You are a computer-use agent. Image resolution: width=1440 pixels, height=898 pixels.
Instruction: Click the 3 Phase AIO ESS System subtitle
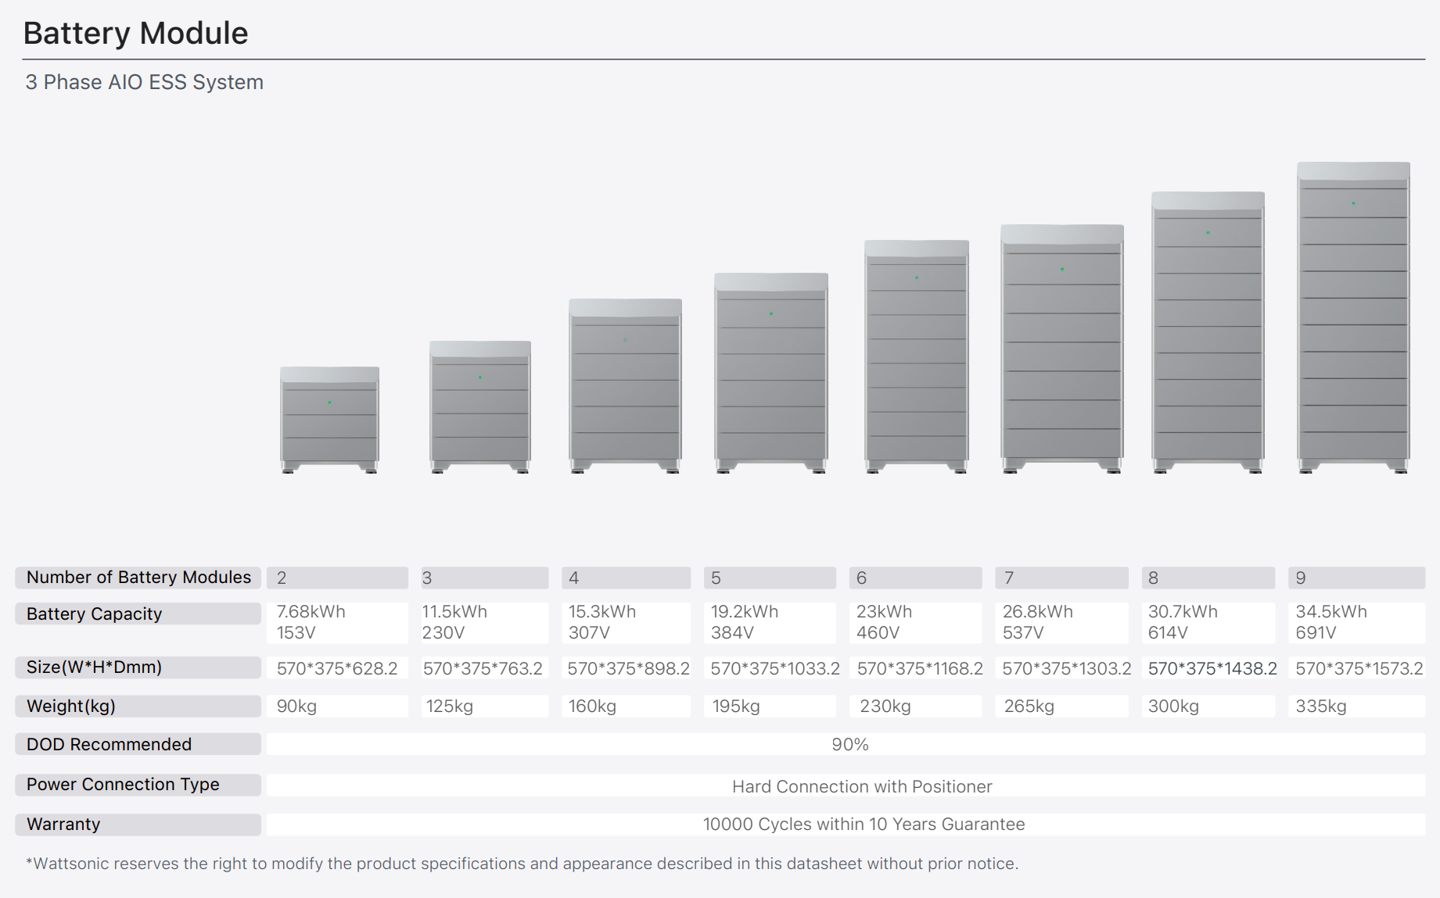[x=144, y=82]
